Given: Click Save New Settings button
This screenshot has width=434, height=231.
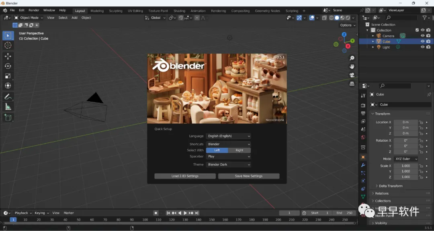Looking at the screenshot, I should [248, 176].
